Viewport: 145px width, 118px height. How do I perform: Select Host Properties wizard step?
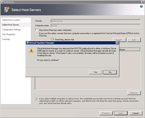click(x=9, y=34)
